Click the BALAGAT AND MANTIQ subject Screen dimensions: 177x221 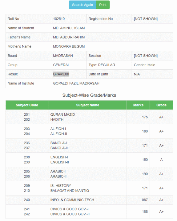pyautogui.click(x=70, y=191)
